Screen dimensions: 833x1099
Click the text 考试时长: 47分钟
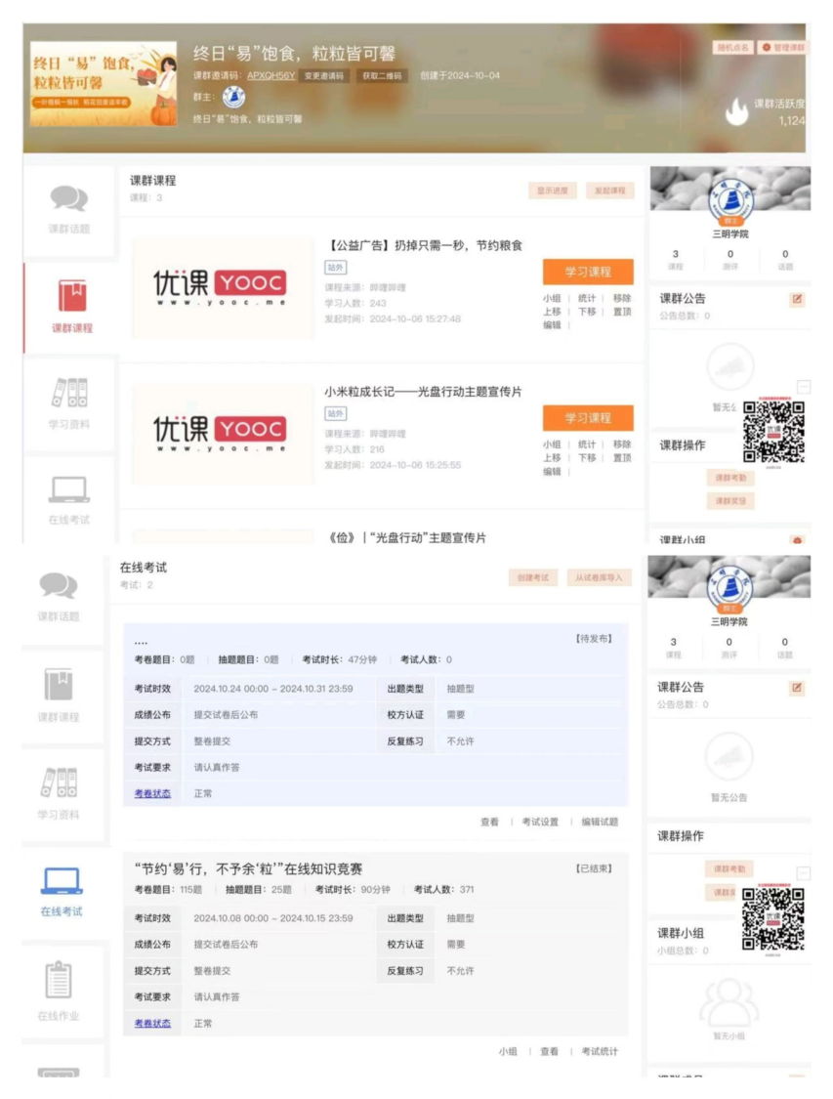click(340, 659)
